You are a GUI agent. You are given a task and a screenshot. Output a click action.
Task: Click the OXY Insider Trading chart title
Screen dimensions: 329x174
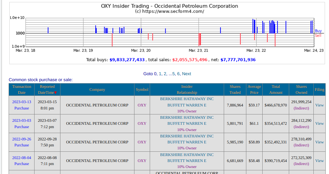(x=170, y=6)
